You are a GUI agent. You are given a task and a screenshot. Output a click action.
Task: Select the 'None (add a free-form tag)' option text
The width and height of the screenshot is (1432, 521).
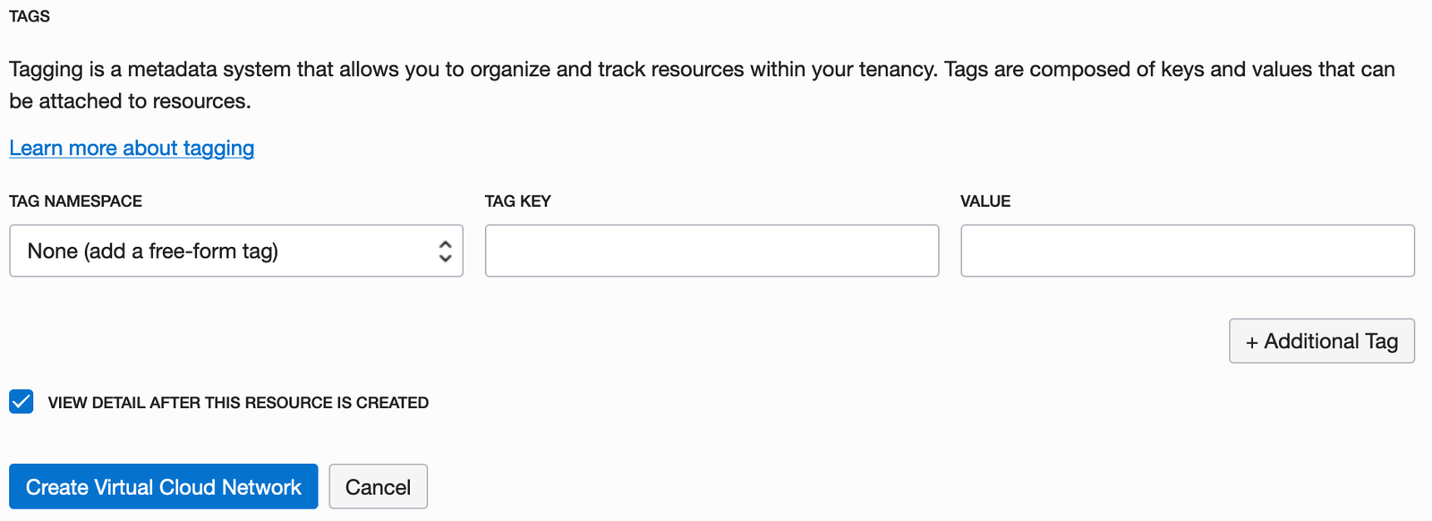pyautogui.click(x=153, y=252)
